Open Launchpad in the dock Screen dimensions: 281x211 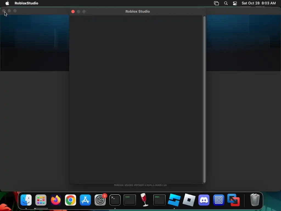pyautogui.click(x=41, y=200)
